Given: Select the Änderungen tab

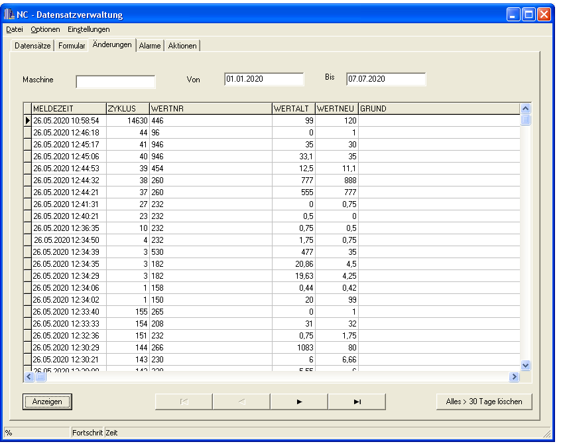Looking at the screenshot, I should click(x=112, y=44).
